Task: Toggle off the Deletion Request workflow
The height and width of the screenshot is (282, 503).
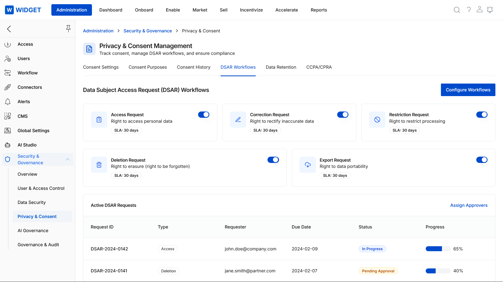Action: coord(273,160)
